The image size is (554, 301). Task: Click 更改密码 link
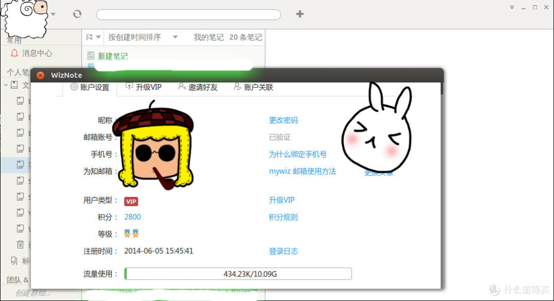pyautogui.click(x=283, y=121)
